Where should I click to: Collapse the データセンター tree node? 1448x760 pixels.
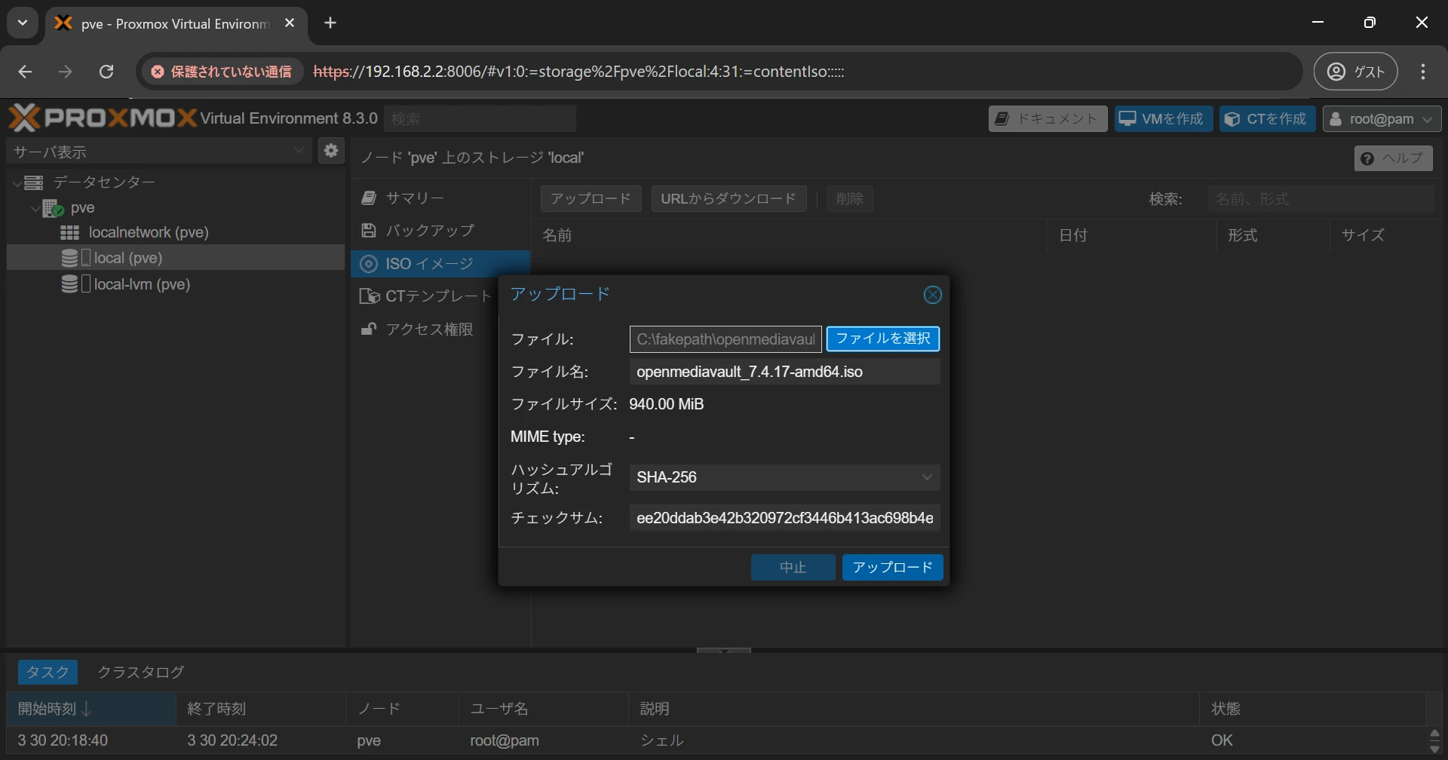[x=17, y=182]
